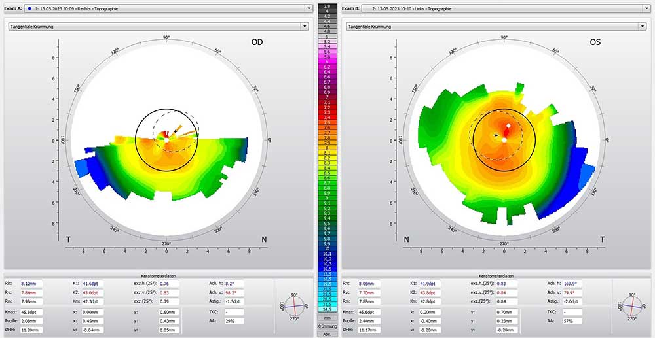Click the white diamond marker on OS map
655x338 pixels.
coord(508,125)
